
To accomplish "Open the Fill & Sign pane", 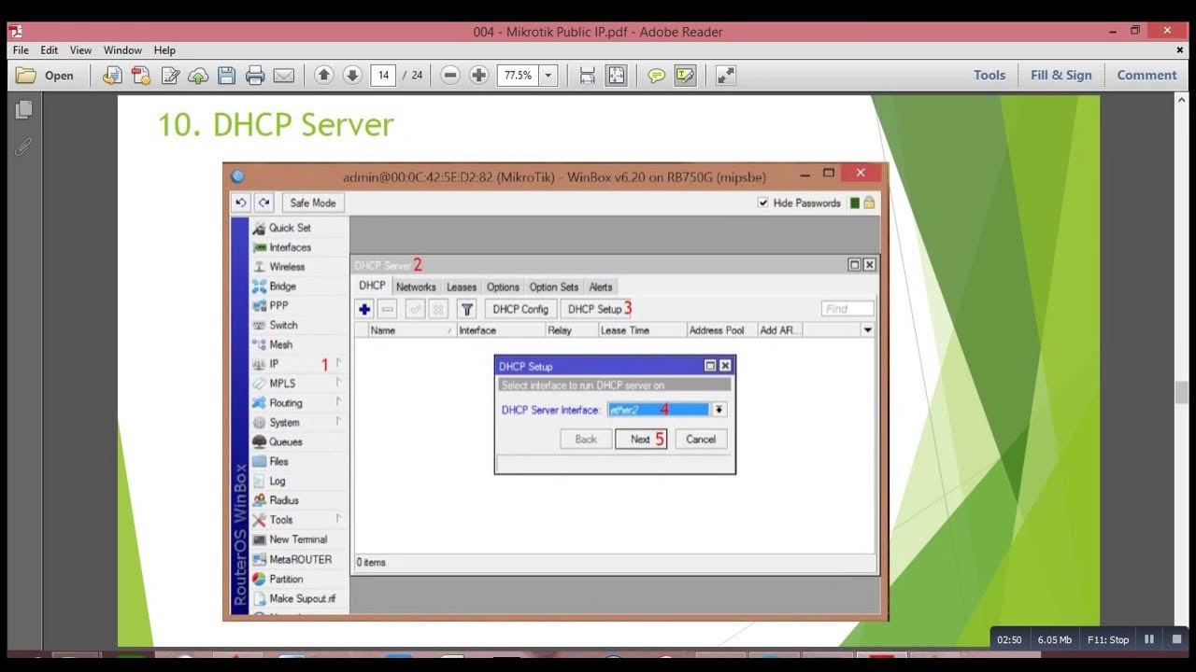I will click(x=1061, y=76).
